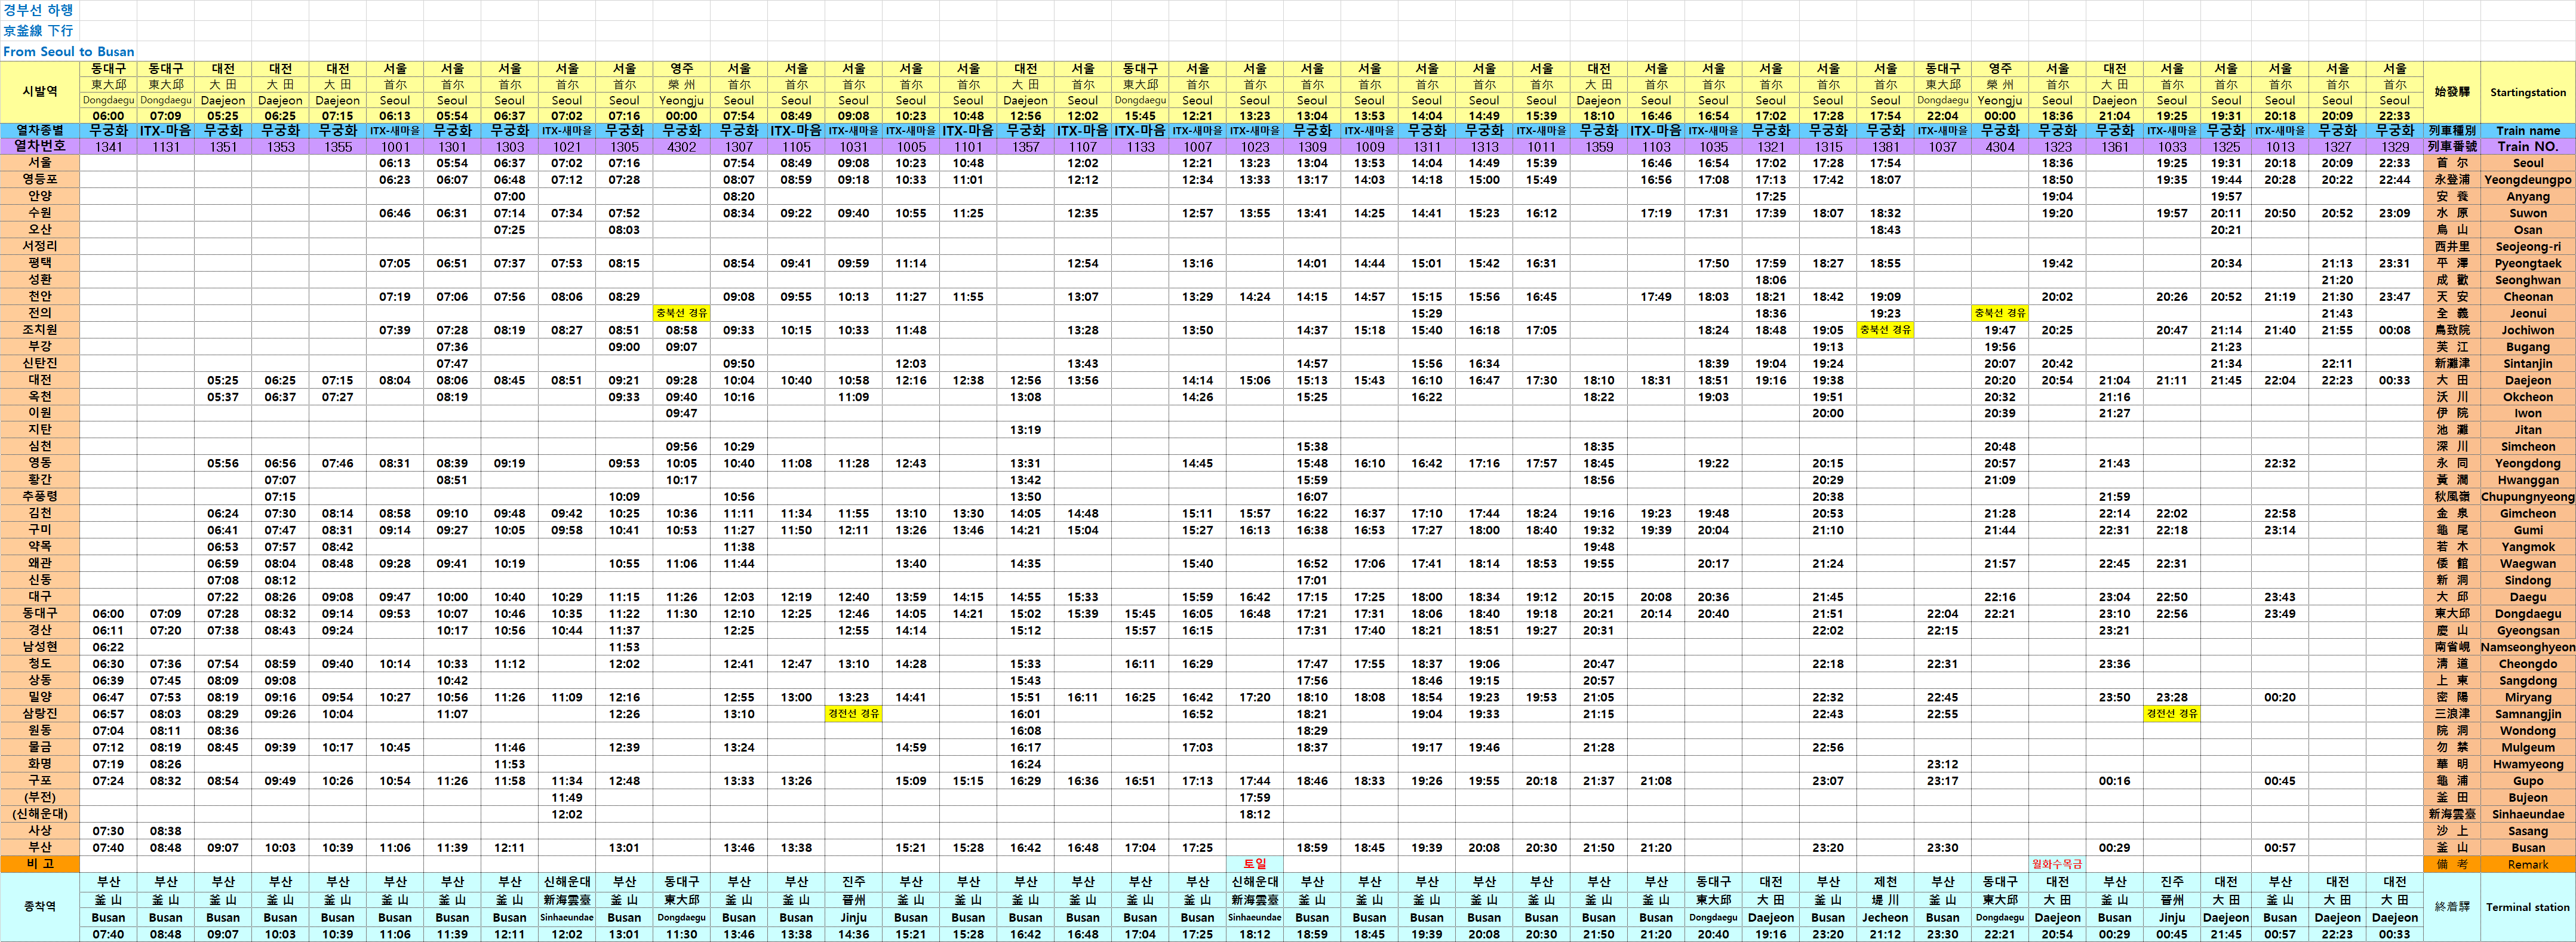Click train number 1341 cell
2576x942 pixels.
tap(108, 147)
